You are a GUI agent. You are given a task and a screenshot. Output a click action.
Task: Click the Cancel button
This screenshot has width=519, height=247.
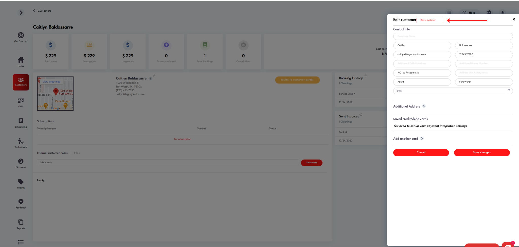421,152
